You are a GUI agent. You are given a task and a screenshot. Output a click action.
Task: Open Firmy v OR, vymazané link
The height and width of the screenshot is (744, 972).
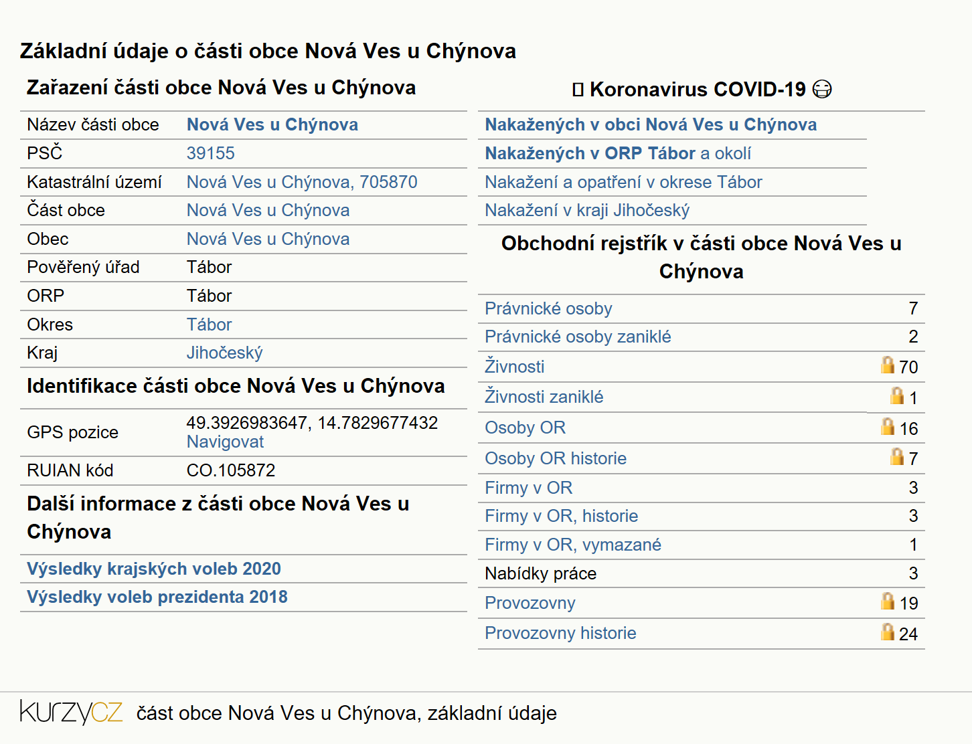pos(573,545)
